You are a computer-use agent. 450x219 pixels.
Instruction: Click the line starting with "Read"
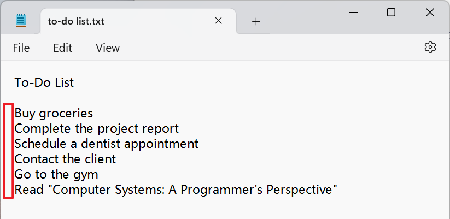(175, 190)
